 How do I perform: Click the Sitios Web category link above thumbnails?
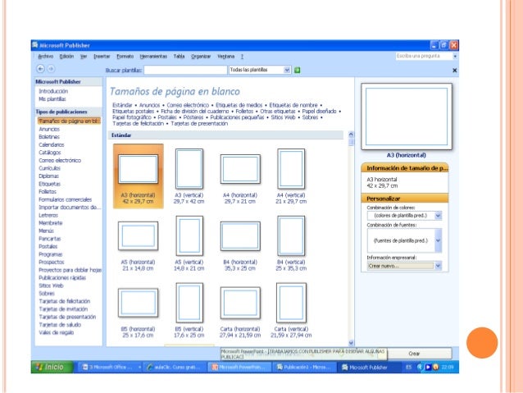(x=283, y=117)
